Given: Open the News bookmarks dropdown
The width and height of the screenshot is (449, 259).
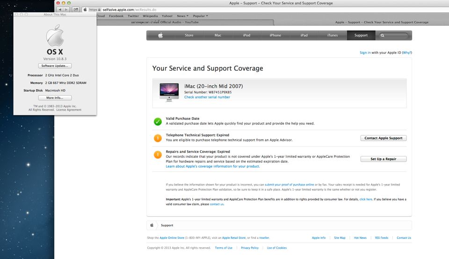Looking at the screenshot, I should 182,16.
